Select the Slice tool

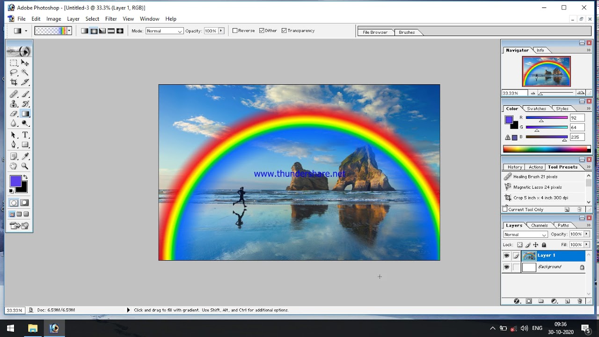tap(25, 82)
